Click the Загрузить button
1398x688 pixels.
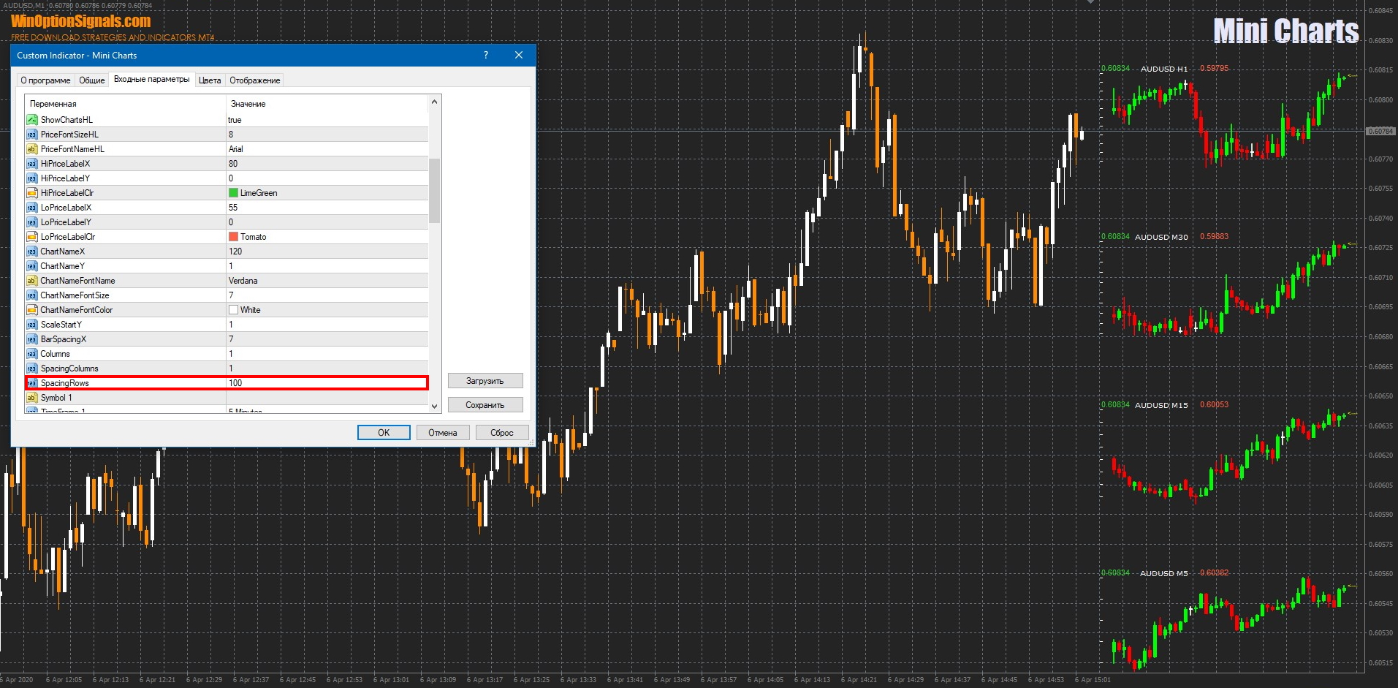click(x=485, y=381)
